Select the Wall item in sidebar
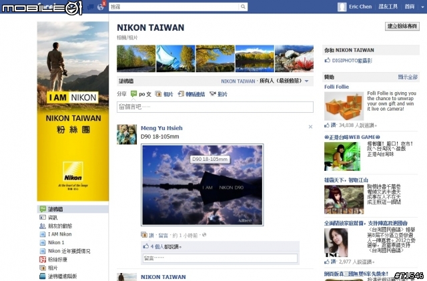Viewport: 427px width, 281px height. [73, 209]
